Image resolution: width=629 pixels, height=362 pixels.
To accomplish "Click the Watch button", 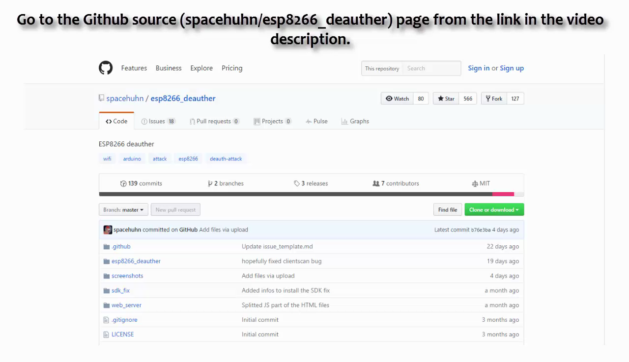I will (x=397, y=99).
